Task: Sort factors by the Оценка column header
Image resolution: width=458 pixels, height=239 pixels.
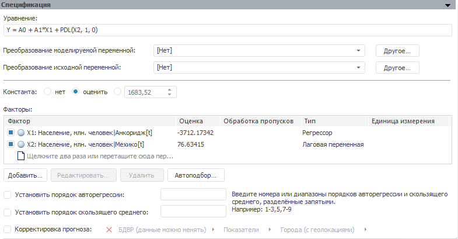Action: click(x=197, y=121)
